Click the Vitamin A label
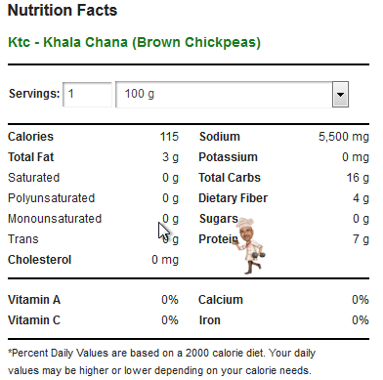Viewport: 383px width, 380px height. pyautogui.click(x=34, y=300)
